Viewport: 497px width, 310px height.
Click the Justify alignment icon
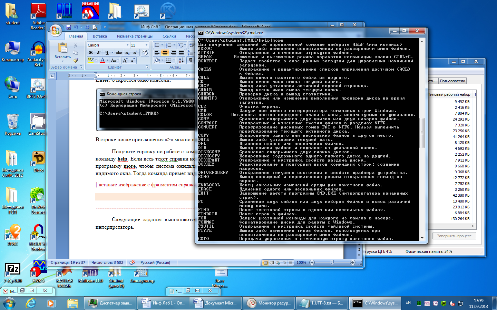[181, 53]
